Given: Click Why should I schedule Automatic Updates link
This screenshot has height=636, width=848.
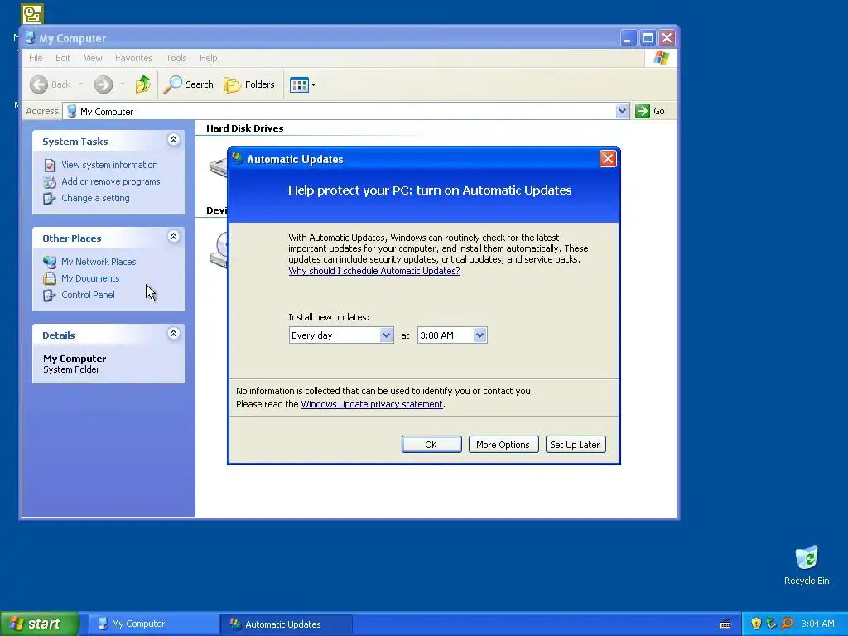Looking at the screenshot, I should 374,271.
